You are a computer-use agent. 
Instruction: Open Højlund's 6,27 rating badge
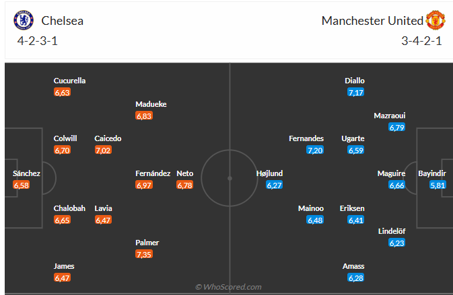coord(274,185)
